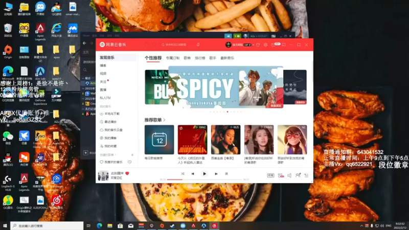Open NetEase Music settings gear
The width and height of the screenshot is (409, 230).
pyautogui.click(x=265, y=45)
